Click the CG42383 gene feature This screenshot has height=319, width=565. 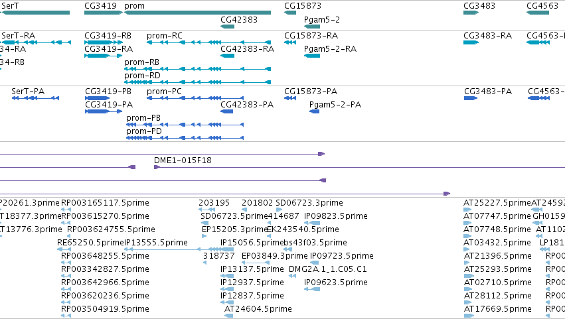point(227,27)
